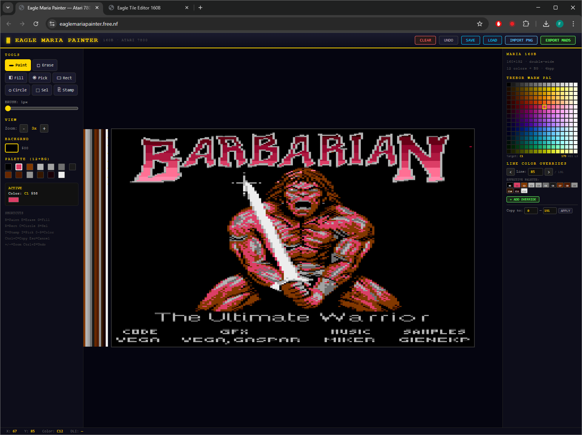Image resolution: width=582 pixels, height=435 pixels.
Task: Select the Paint tool
Action: [x=18, y=65]
